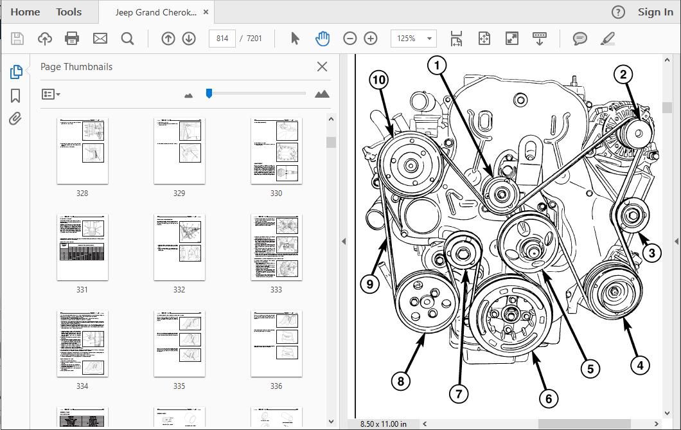Click the page number field showing 814
The height and width of the screenshot is (430, 681).
coord(222,39)
